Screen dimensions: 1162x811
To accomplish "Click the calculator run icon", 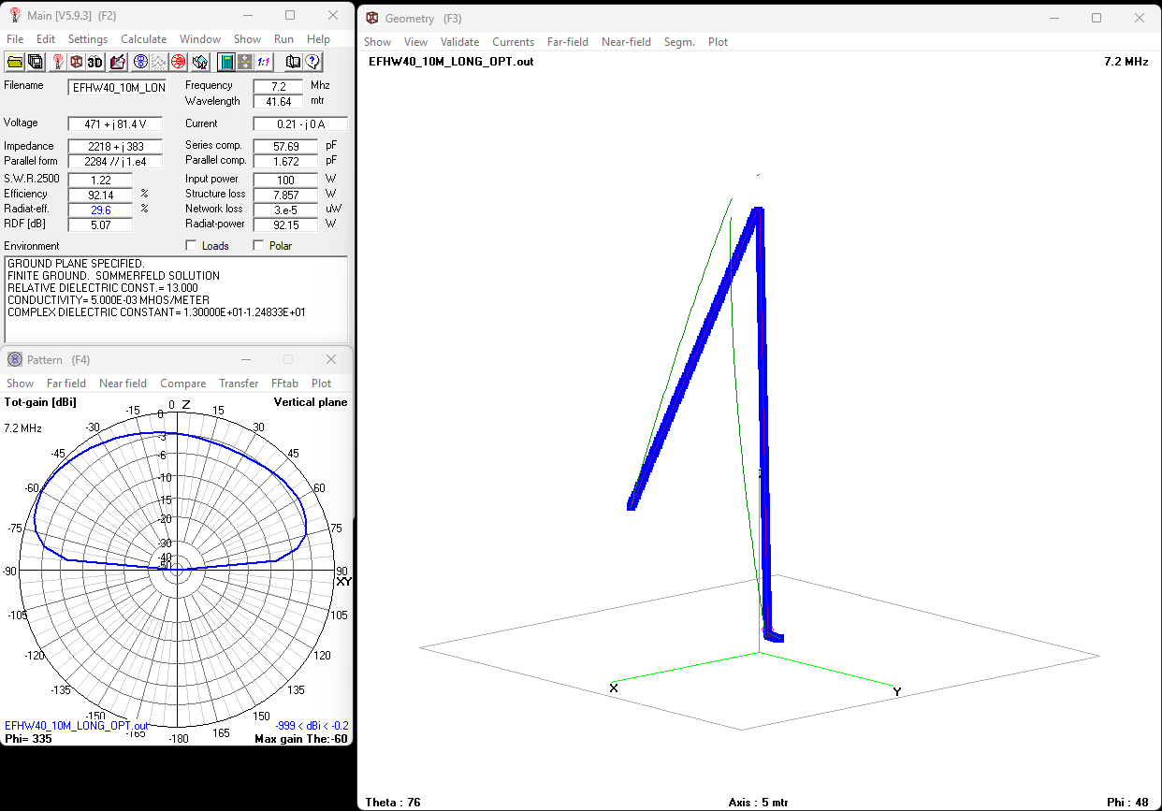I will [225, 62].
